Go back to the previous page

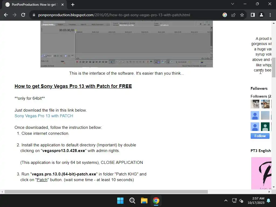[x=6, y=15]
